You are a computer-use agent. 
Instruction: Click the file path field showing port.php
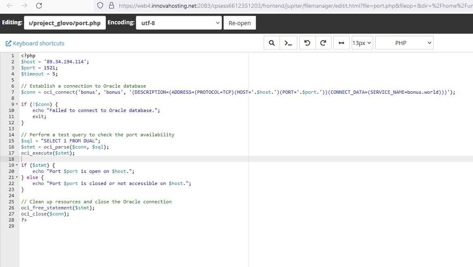(65, 23)
